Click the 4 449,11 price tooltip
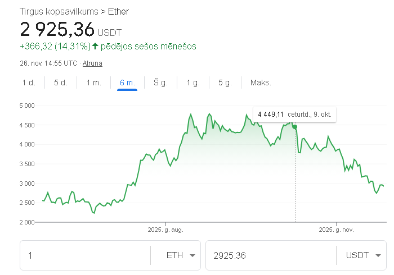 point(295,114)
